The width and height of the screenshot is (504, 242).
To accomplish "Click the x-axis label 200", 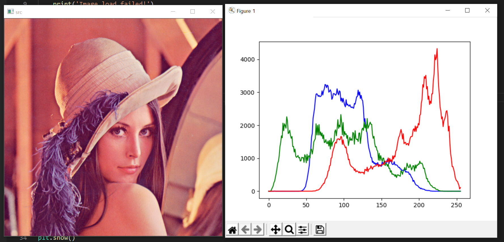I will point(419,205).
